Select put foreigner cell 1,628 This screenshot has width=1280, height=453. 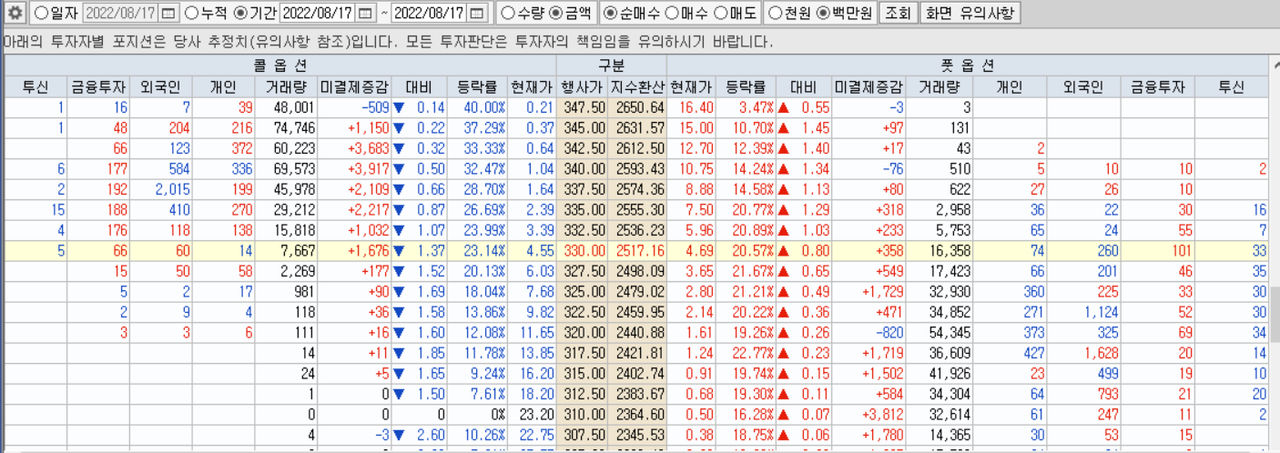(x=1083, y=351)
